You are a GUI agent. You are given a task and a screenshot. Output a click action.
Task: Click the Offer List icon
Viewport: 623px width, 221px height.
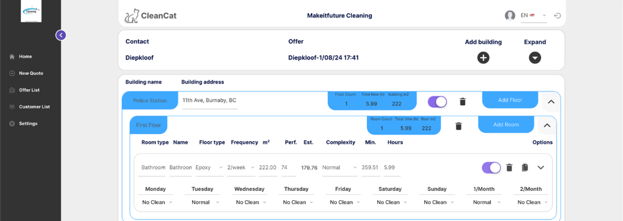tap(12, 90)
